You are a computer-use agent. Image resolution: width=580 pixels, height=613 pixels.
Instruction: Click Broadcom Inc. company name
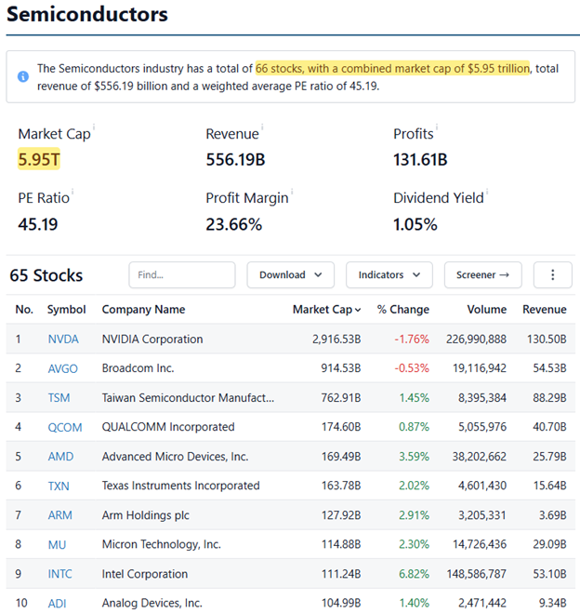[138, 368]
